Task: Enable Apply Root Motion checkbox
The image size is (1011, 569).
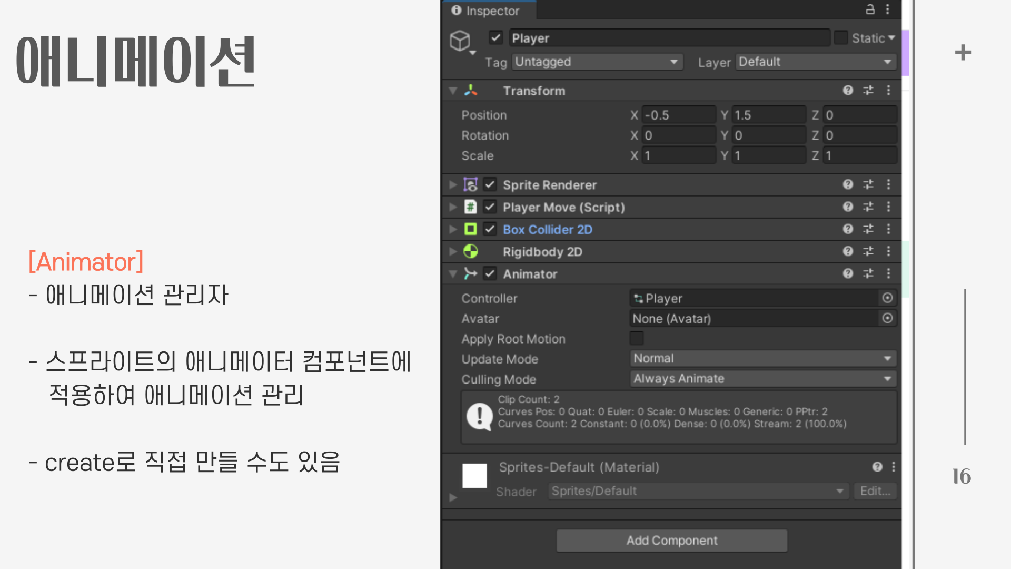Action: [x=637, y=338]
